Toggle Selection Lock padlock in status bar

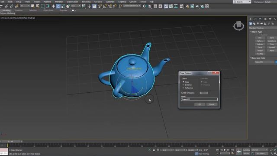click(x=154, y=150)
